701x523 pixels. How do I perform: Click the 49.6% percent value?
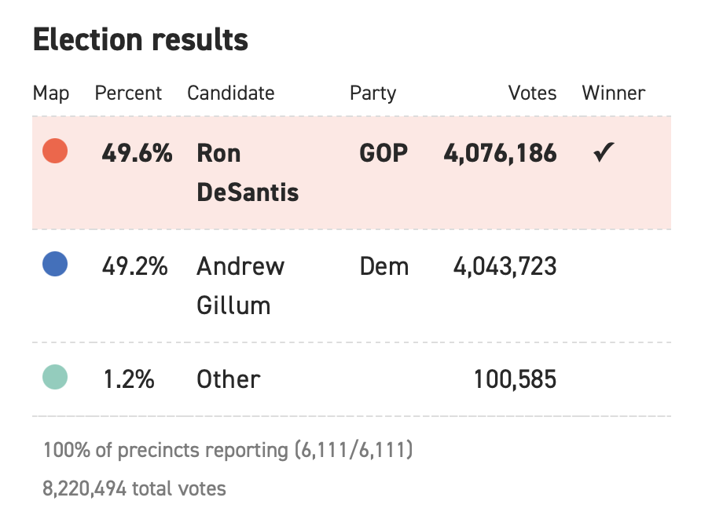click(137, 153)
